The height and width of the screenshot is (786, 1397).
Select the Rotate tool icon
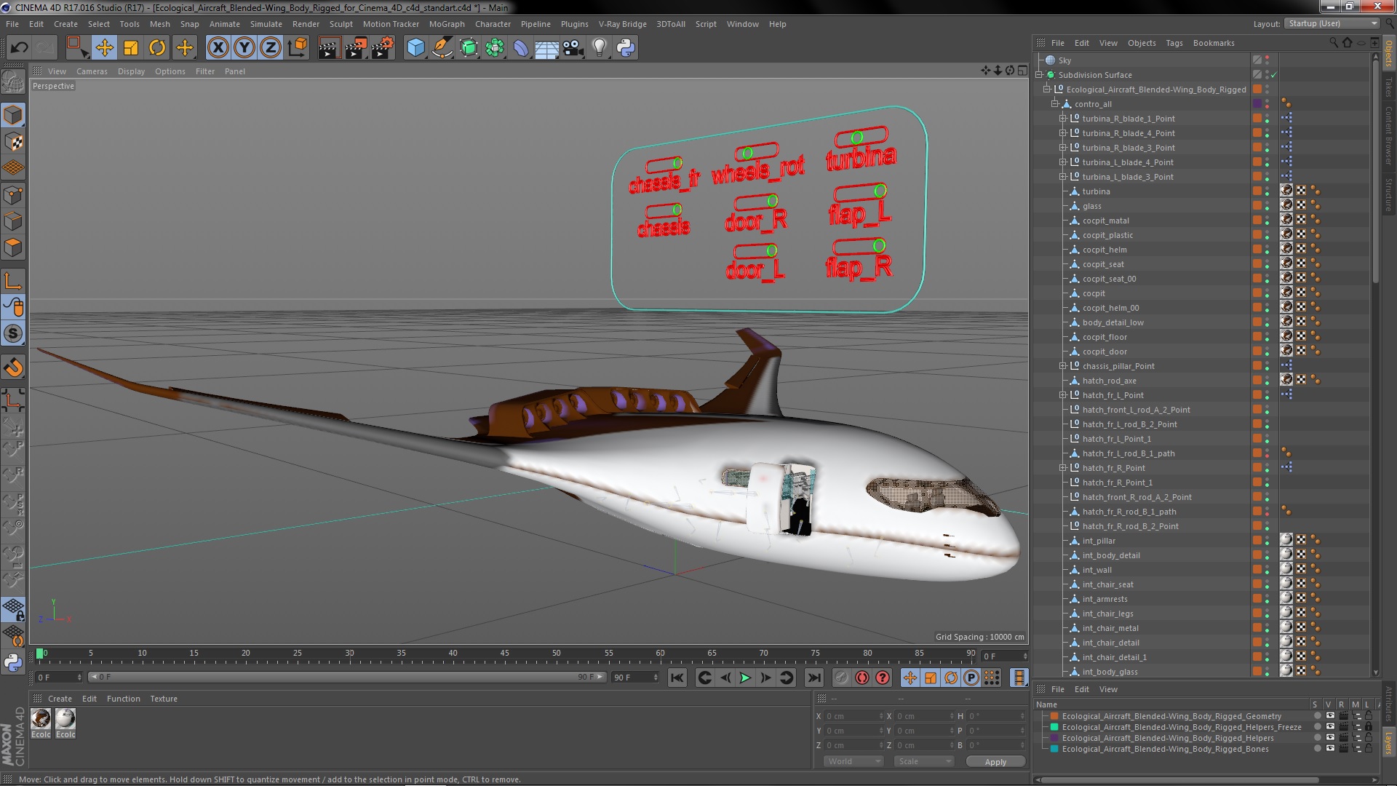[x=157, y=48]
